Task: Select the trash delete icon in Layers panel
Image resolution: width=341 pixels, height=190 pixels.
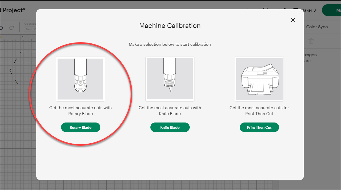Action: pos(311,41)
